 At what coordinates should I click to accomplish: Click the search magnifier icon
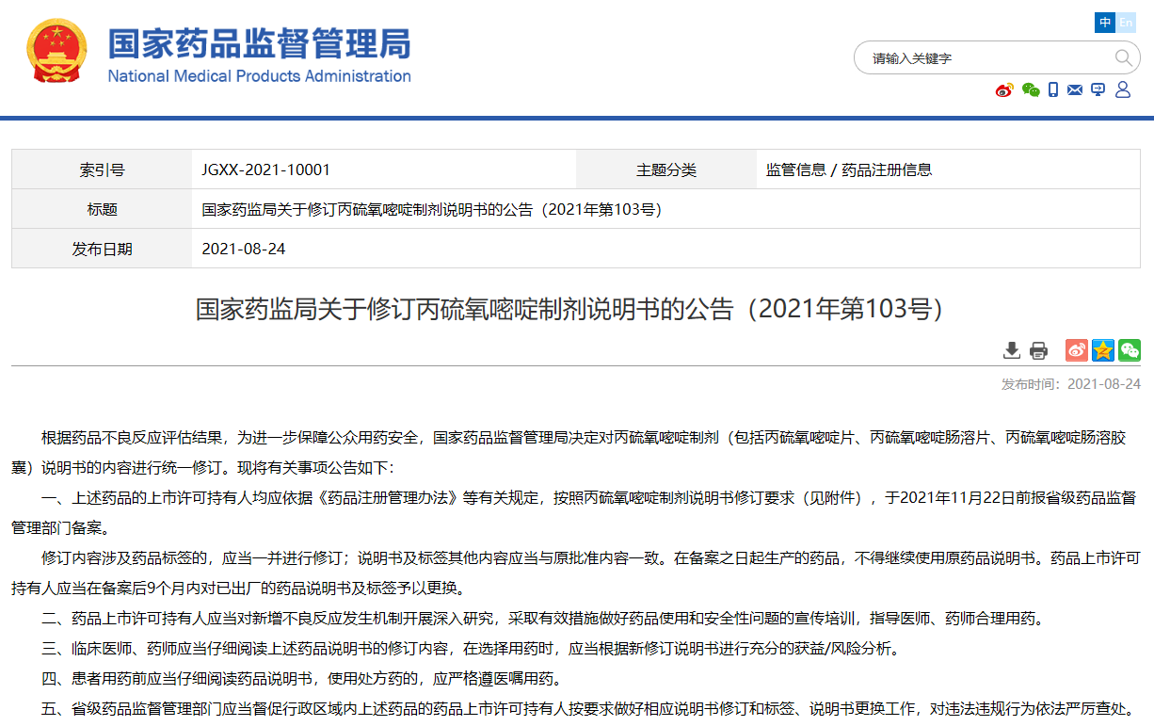[x=1124, y=58]
